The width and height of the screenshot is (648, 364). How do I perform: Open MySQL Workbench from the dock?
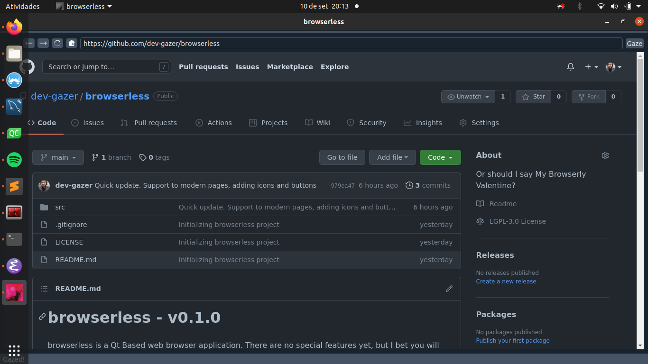14,107
